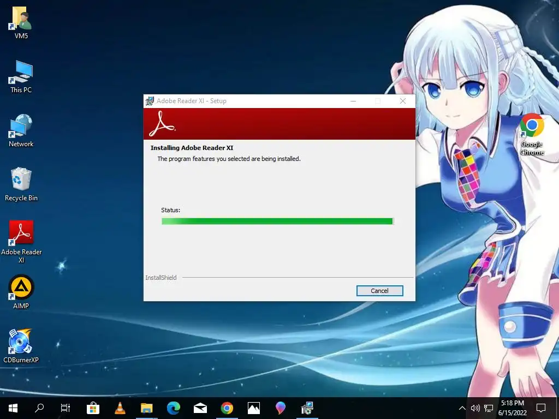The width and height of the screenshot is (559, 419).
Task: Click the 'Installing Adobe Reader XI' heading
Action: coord(192,148)
